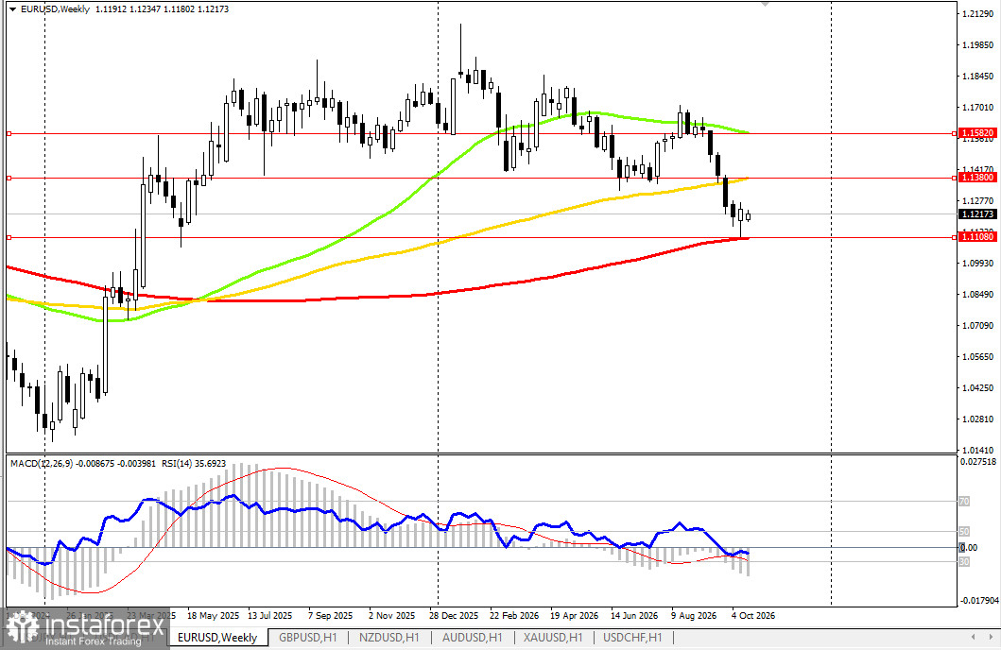
Task: Click the 1.04250 price scale label
Action: (x=977, y=388)
